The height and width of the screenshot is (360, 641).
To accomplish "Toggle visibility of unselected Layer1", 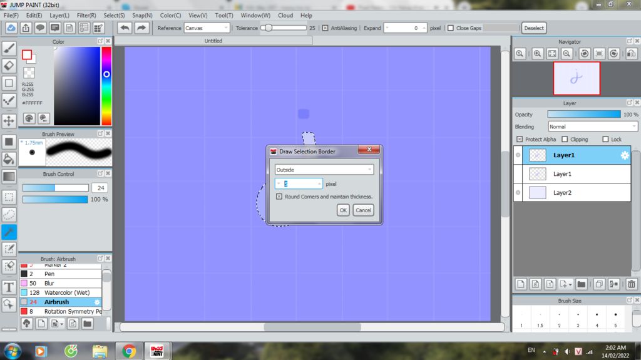I will tap(518, 174).
